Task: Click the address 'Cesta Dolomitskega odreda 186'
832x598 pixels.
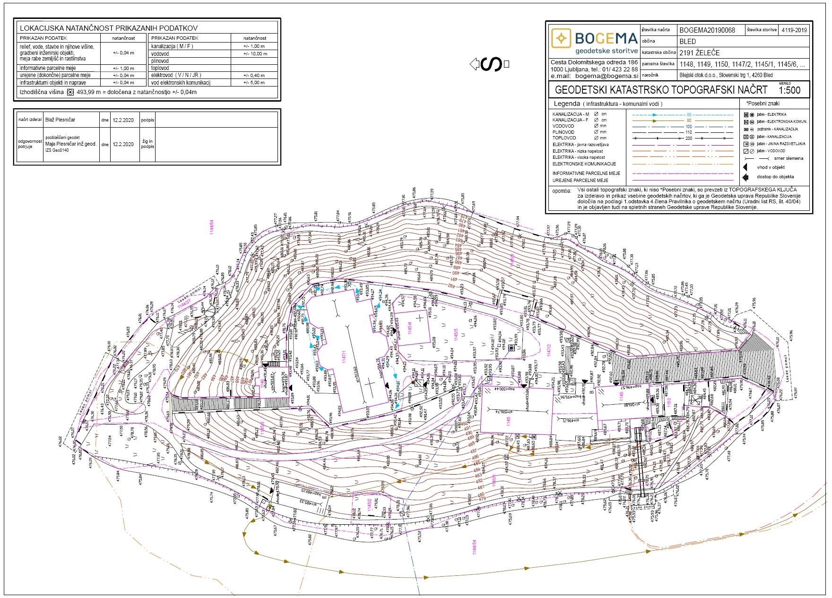Action: [x=594, y=62]
